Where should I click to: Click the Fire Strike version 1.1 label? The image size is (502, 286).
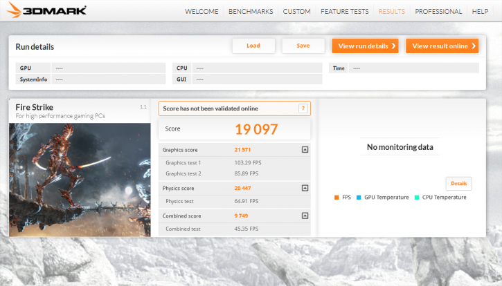(x=143, y=106)
